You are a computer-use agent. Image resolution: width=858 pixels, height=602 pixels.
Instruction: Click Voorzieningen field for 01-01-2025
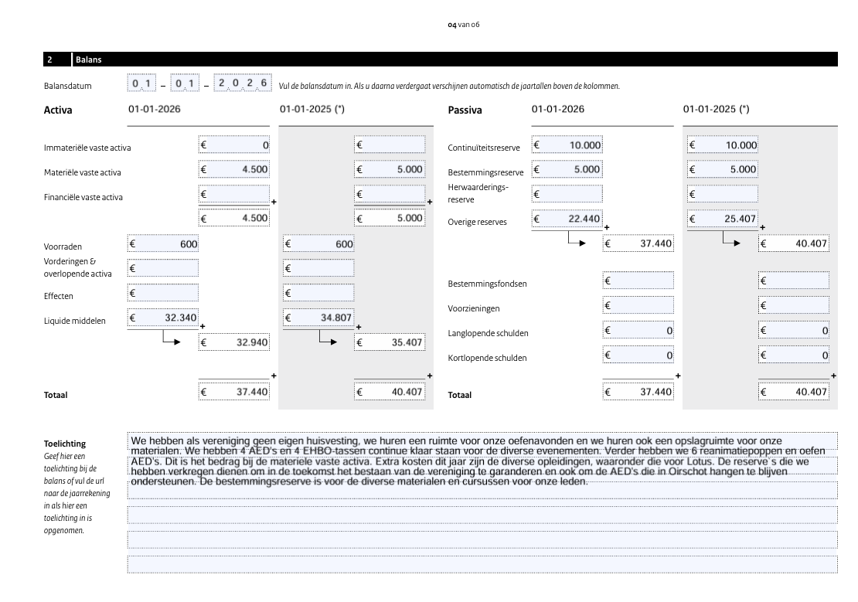click(794, 305)
